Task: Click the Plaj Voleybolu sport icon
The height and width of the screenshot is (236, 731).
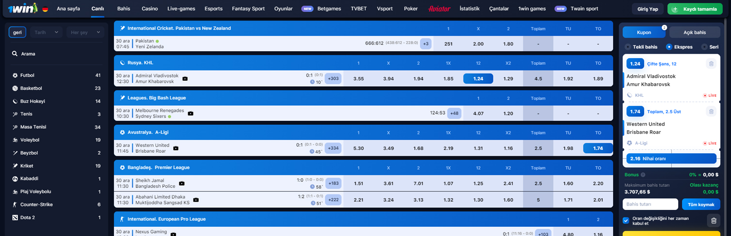Action: (16, 192)
